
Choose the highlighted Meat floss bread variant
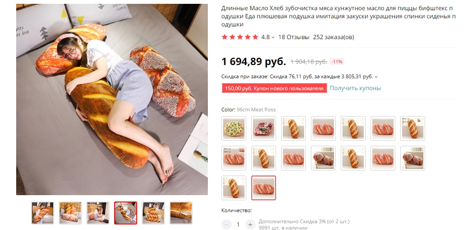tap(264, 188)
